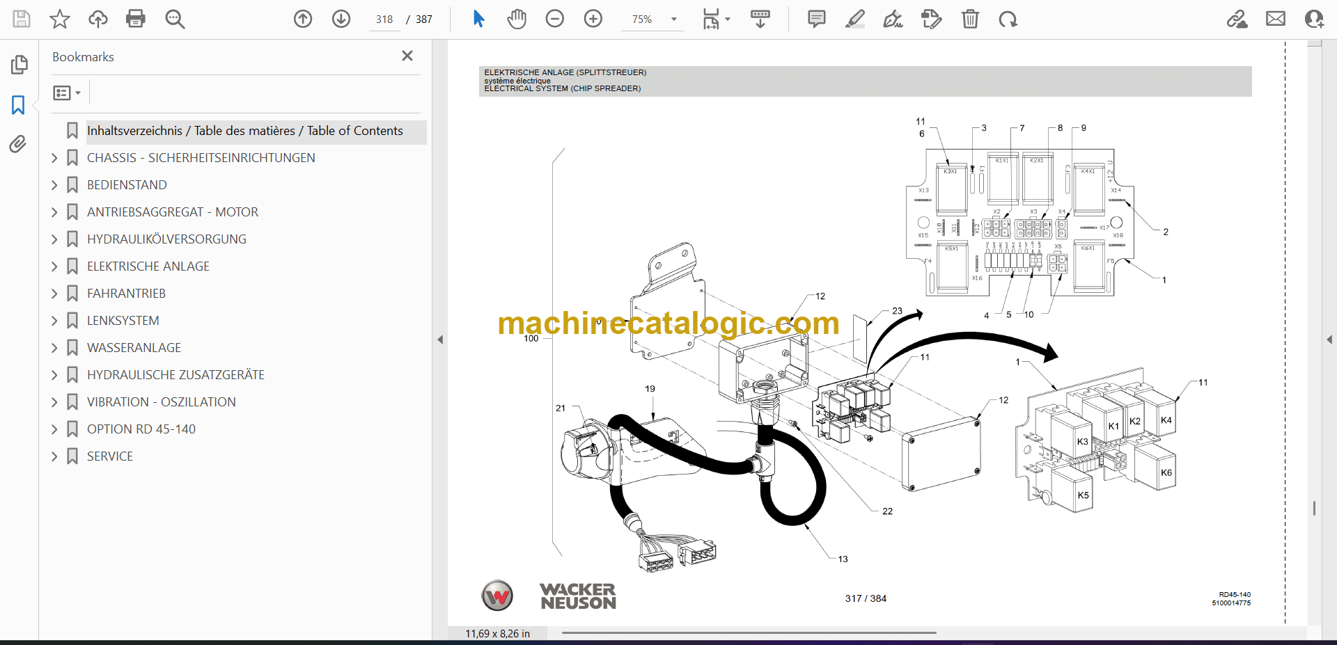Open the bookmark options dropdown menu
This screenshot has height=645, width=1337.
tap(67, 93)
